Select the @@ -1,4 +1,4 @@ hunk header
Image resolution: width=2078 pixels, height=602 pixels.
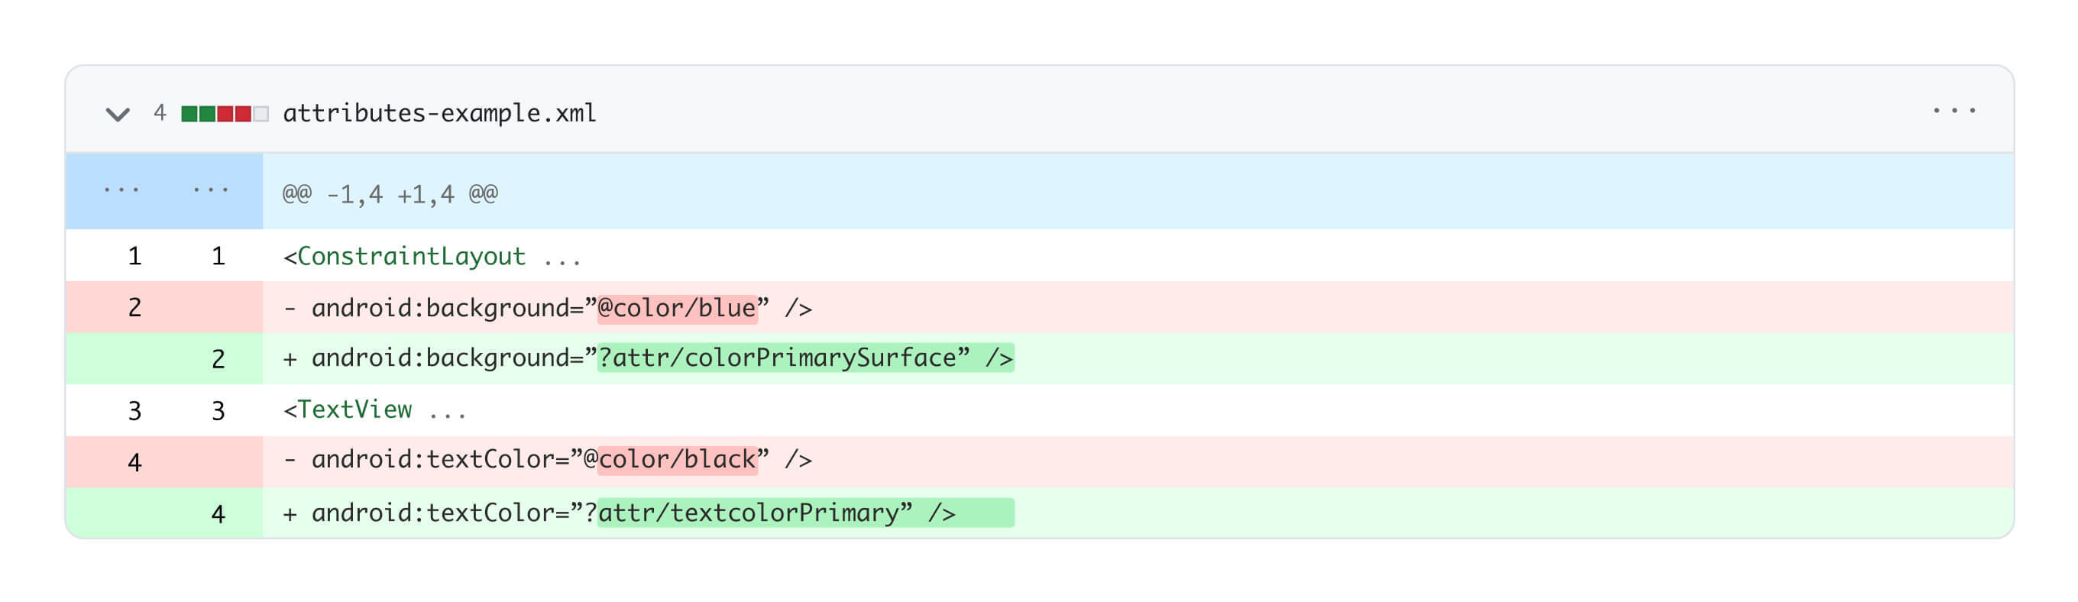click(390, 194)
